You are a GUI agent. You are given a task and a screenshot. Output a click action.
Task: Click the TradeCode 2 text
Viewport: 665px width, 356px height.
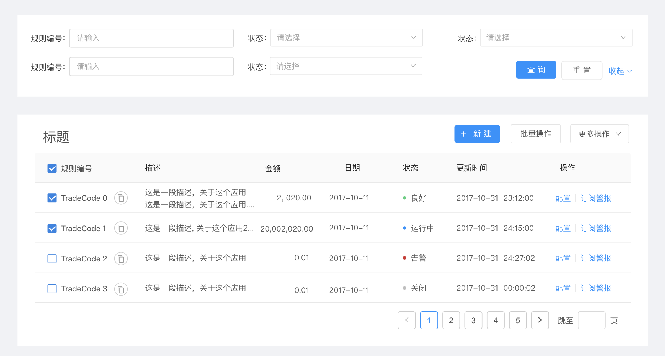point(84,259)
